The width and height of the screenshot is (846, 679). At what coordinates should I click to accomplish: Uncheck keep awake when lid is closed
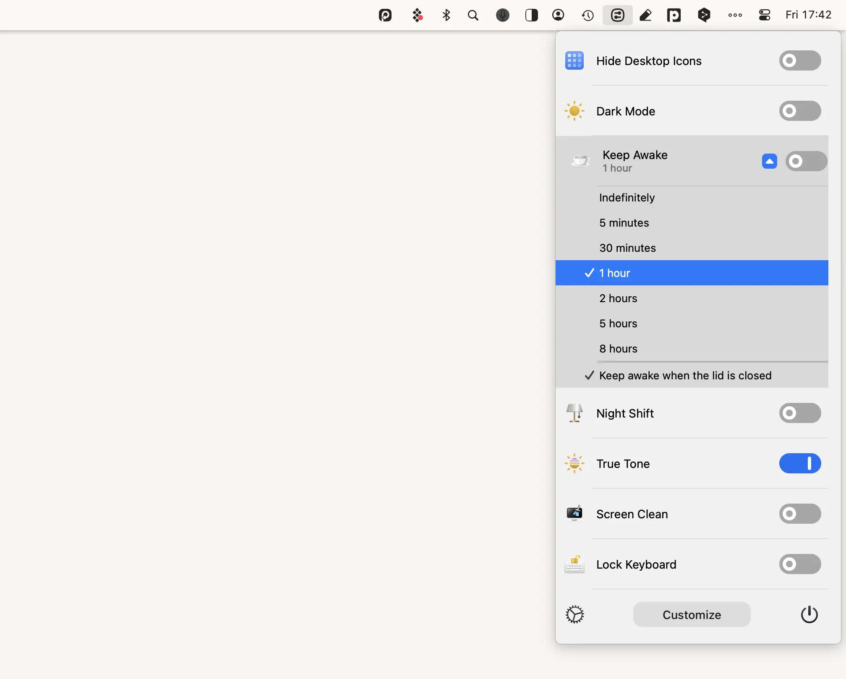pos(685,375)
